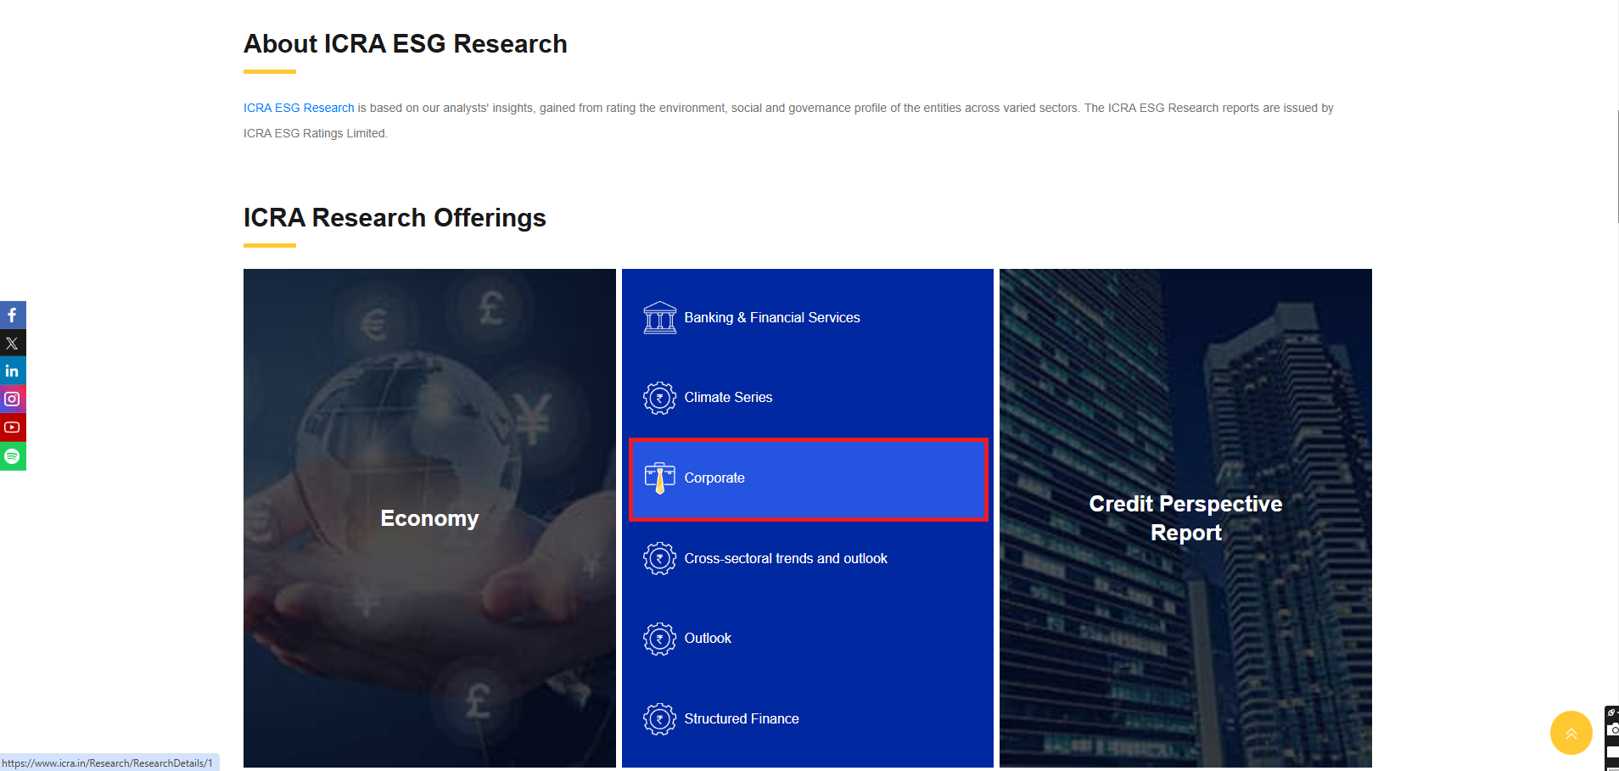Choose the Outlook research option

708,638
